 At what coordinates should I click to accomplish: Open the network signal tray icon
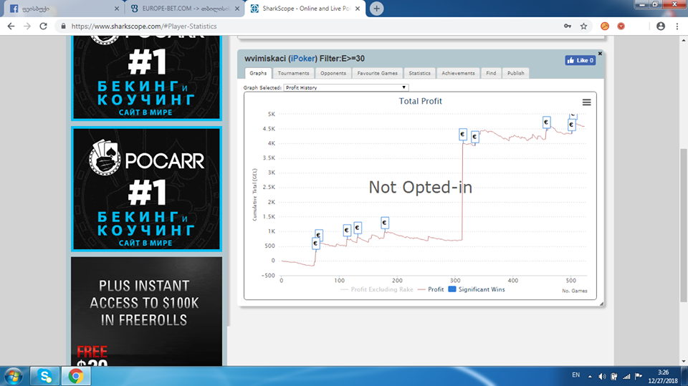point(626,377)
